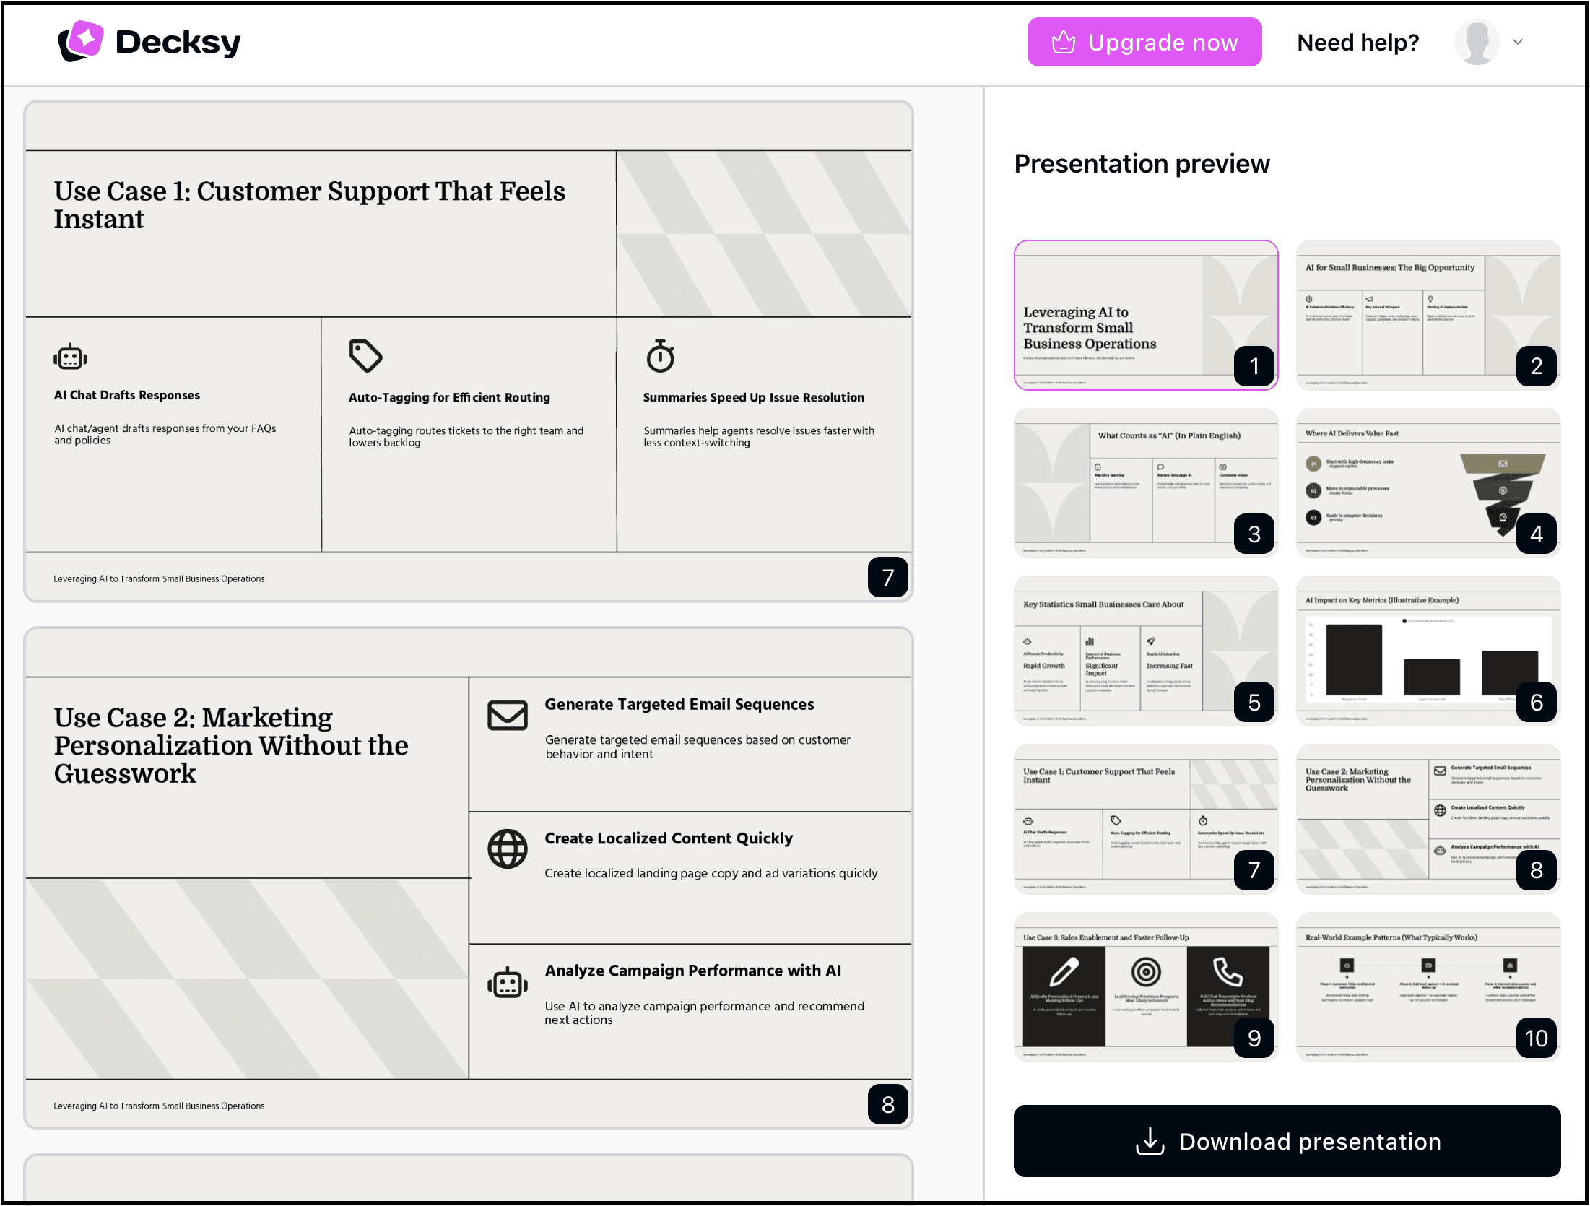This screenshot has width=1590, height=1206.
Task: Click the slide 8 number badge in main view
Action: tap(887, 1103)
